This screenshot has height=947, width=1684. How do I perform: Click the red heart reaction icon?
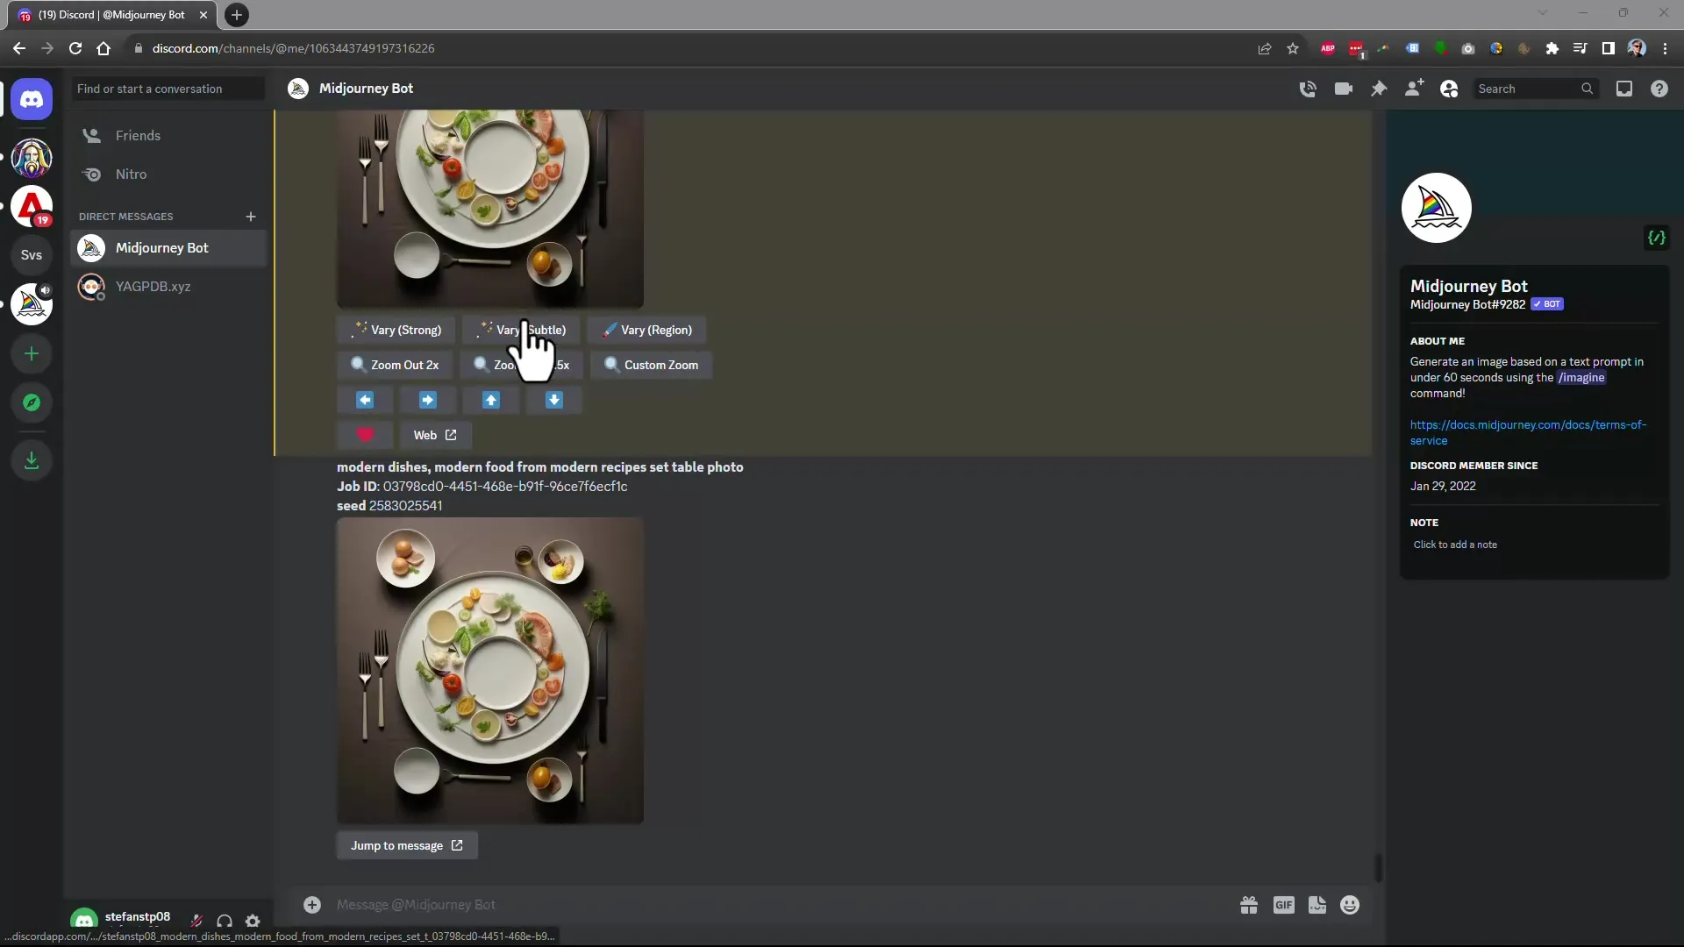tap(366, 434)
